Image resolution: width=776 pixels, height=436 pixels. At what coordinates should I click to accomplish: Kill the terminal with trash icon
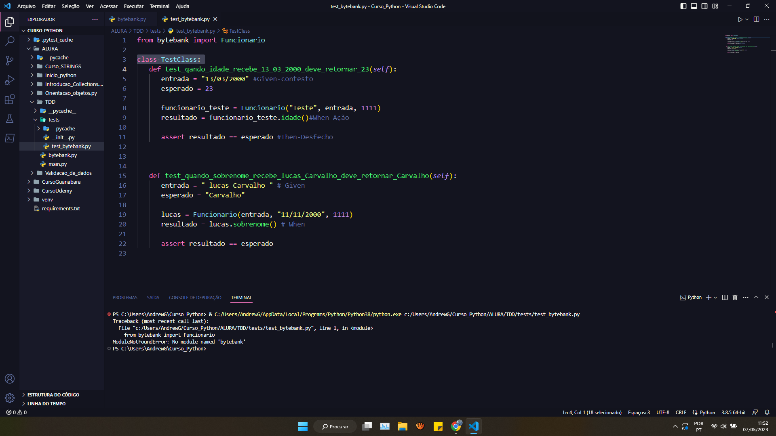pyautogui.click(x=735, y=298)
